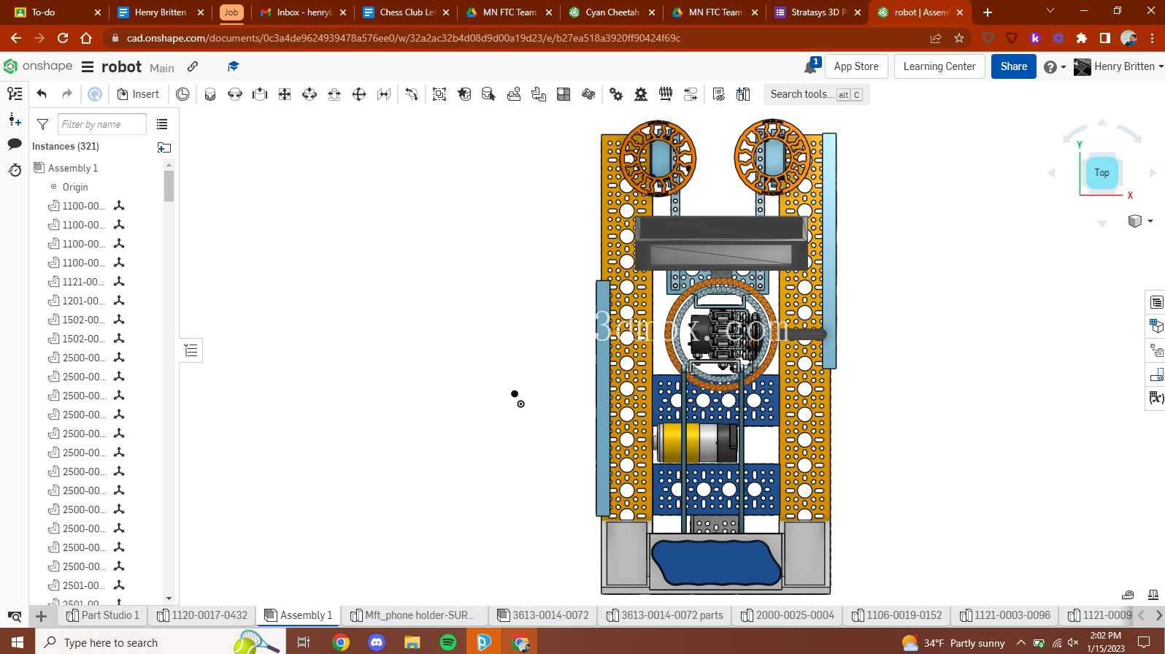Open the Learning Center

click(x=939, y=66)
